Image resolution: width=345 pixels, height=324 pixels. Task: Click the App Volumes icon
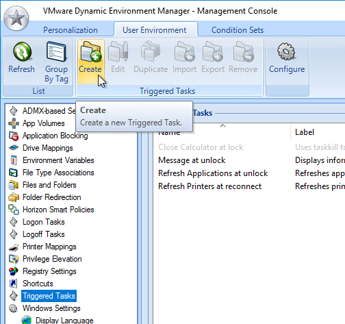pos(14,123)
